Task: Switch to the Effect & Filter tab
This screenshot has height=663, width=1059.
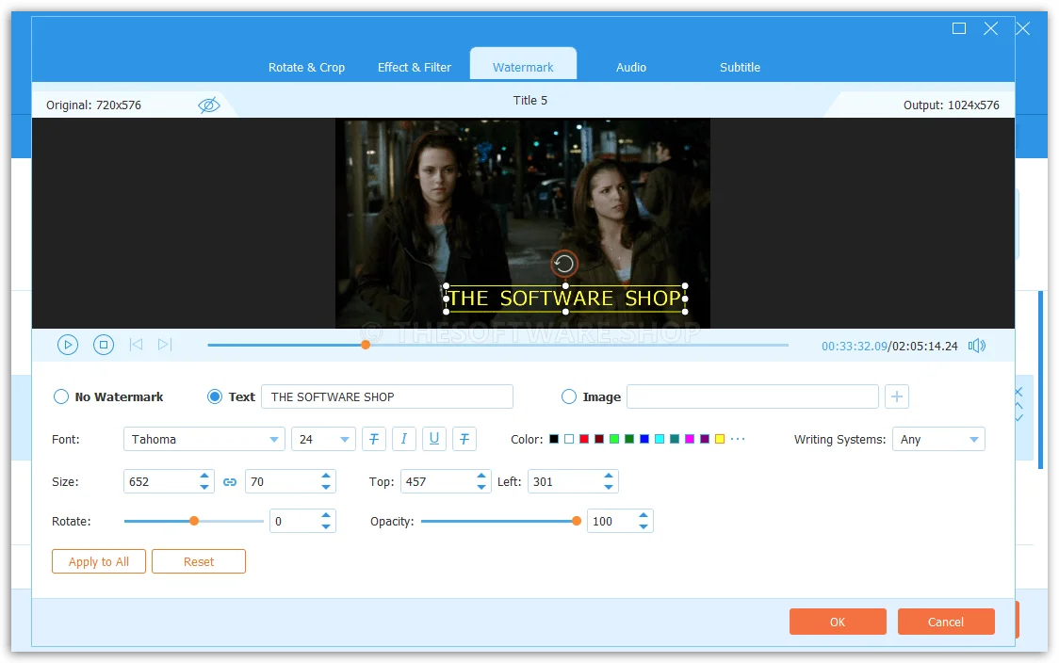Action: click(x=414, y=68)
